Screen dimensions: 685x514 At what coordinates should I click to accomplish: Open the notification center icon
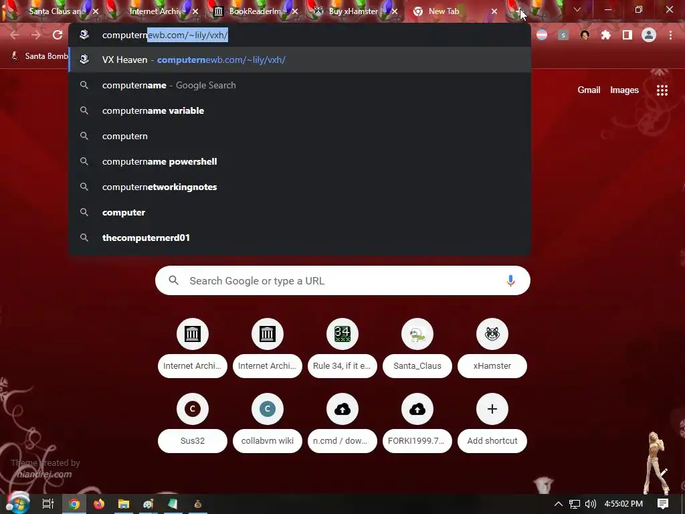click(x=663, y=504)
